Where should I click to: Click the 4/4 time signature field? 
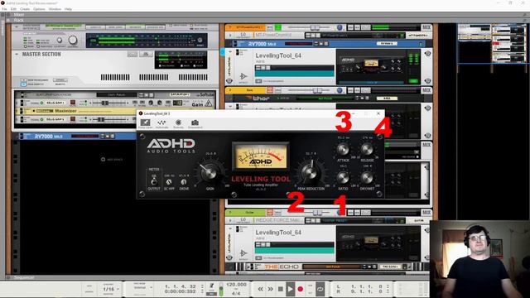(x=236, y=293)
